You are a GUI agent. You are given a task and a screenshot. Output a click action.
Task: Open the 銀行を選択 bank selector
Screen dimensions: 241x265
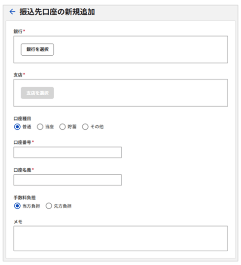(37, 49)
